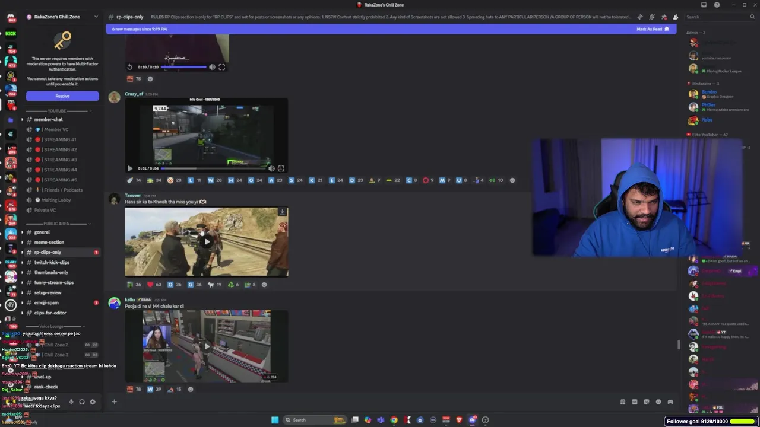Open kallu's username link
This screenshot has height=427, width=760.
[129, 299]
